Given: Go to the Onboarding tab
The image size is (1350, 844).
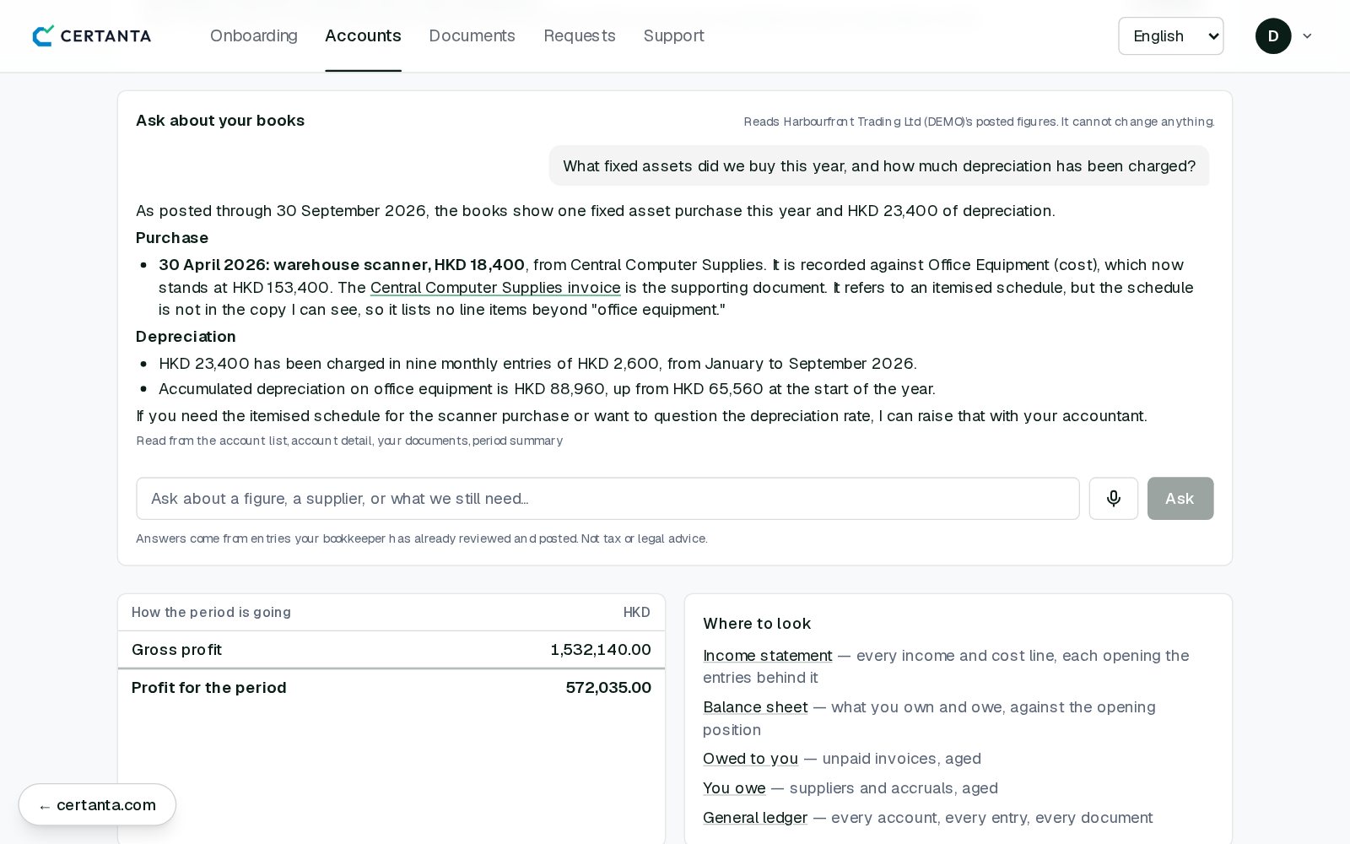Looking at the screenshot, I should (x=253, y=35).
